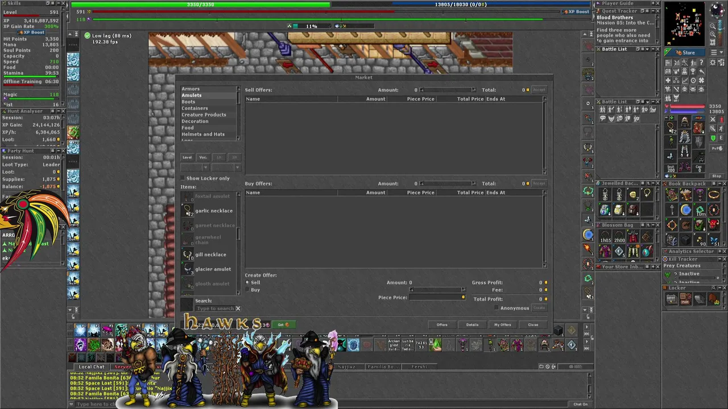Open the first filter dropdown under Level
The width and height of the screenshot is (728, 409).
[x=195, y=167]
